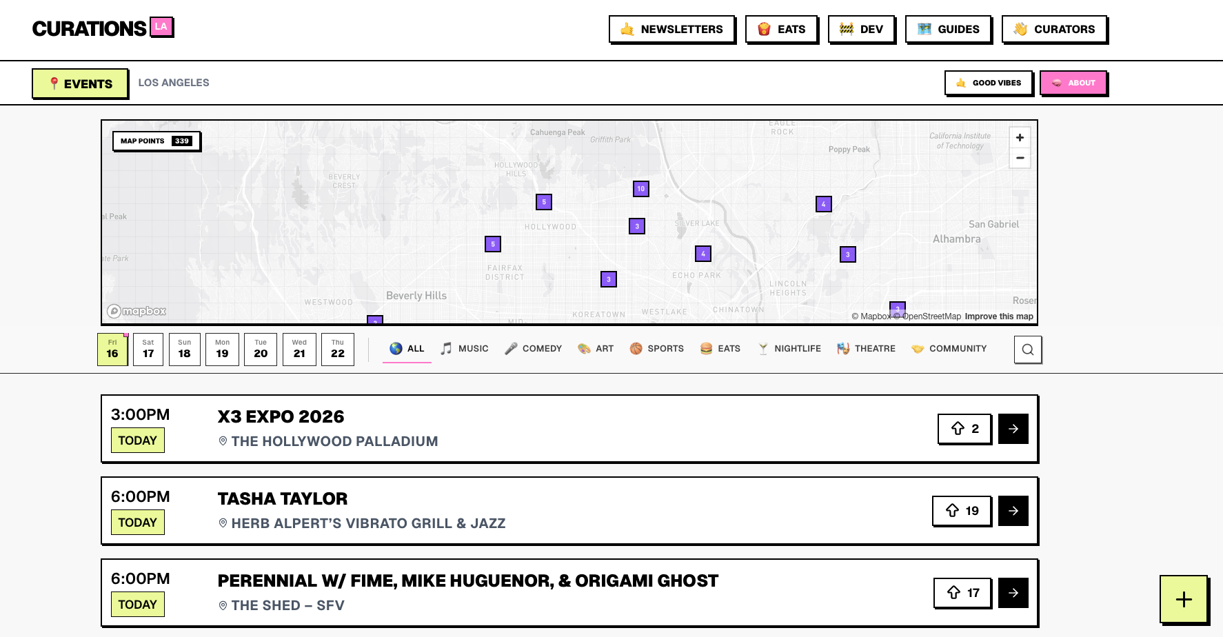This screenshot has width=1223, height=637.
Task: Select the Nightlife category filter
Action: pos(789,349)
